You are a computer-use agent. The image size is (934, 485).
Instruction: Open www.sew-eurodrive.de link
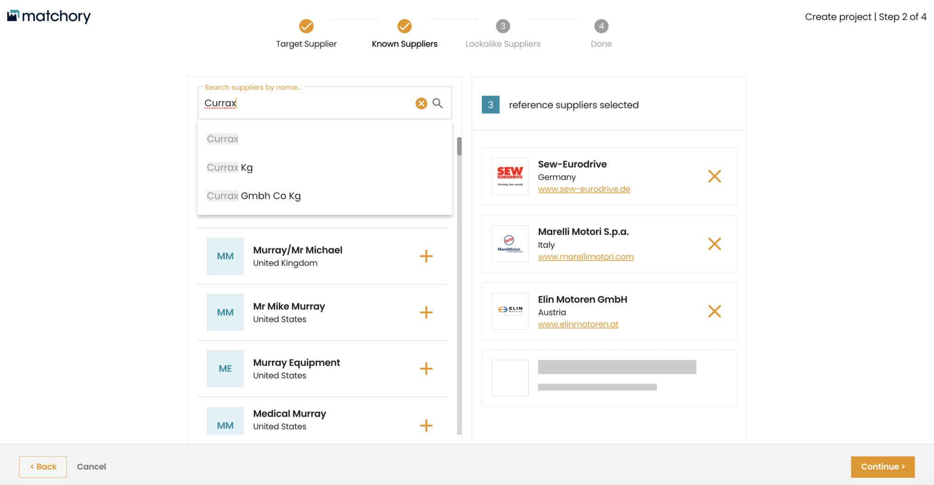(x=584, y=189)
